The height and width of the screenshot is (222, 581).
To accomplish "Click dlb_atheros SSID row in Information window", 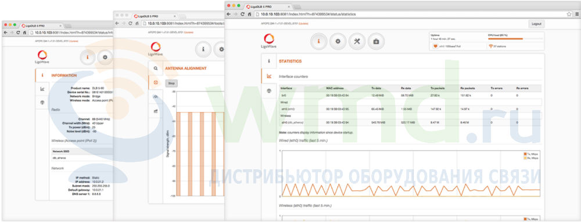I will [x=83, y=158].
